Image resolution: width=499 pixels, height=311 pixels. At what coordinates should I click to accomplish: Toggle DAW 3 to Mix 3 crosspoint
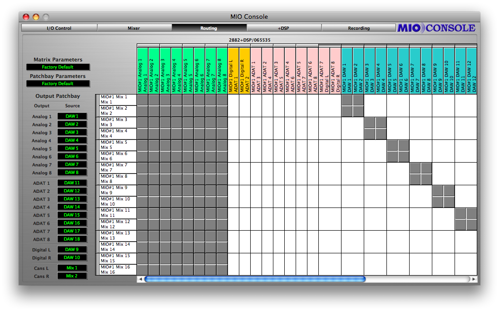click(370, 123)
